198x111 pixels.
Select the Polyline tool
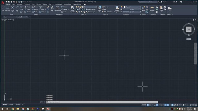coord(7,8)
